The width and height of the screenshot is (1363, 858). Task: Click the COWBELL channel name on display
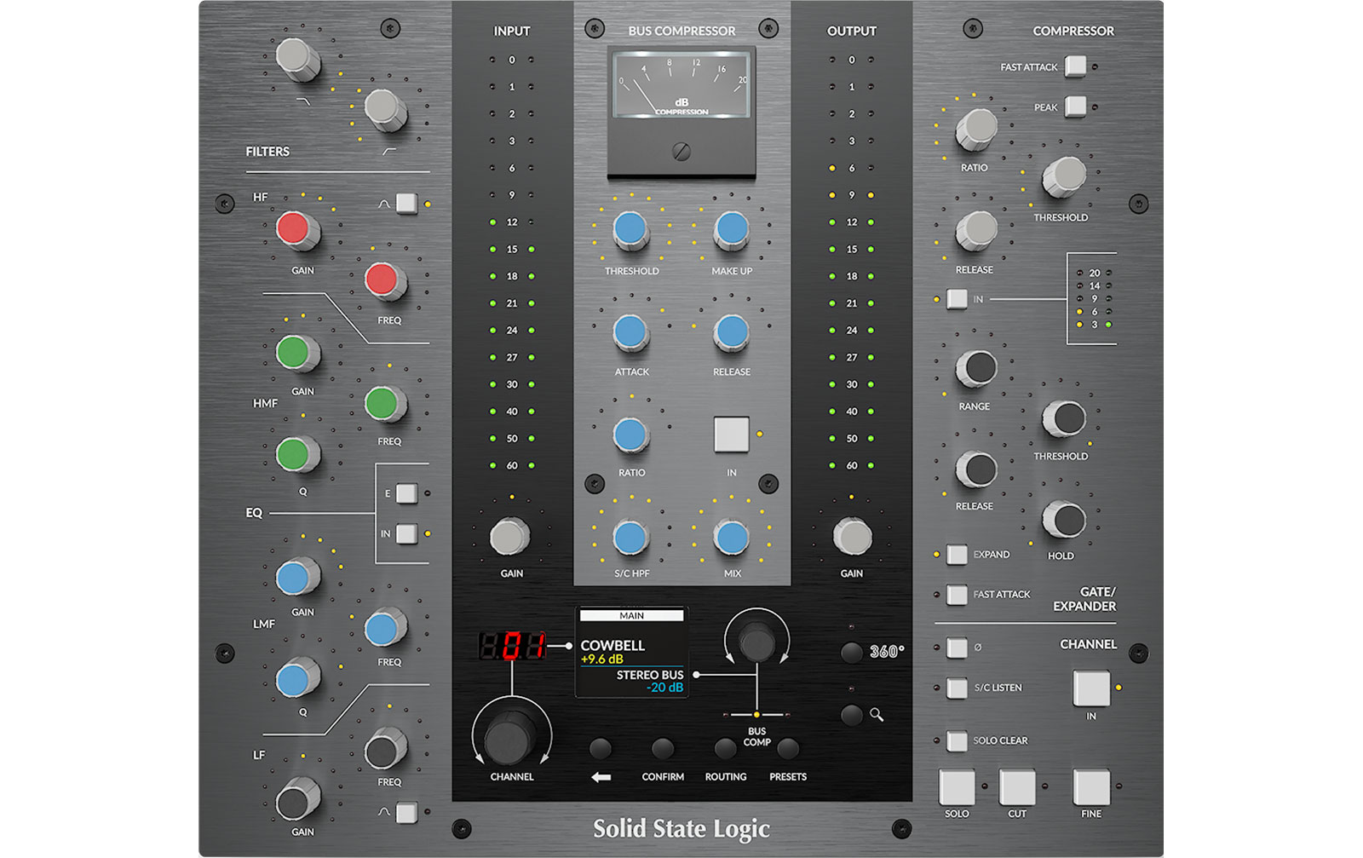pos(612,645)
